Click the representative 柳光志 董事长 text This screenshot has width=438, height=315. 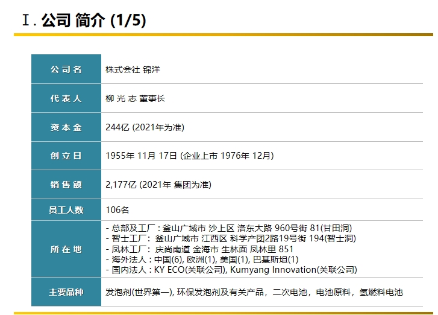tap(135, 98)
